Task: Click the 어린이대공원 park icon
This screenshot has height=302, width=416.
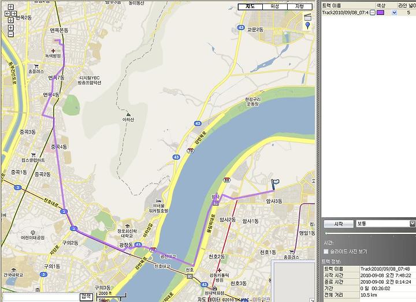Action: point(33,232)
